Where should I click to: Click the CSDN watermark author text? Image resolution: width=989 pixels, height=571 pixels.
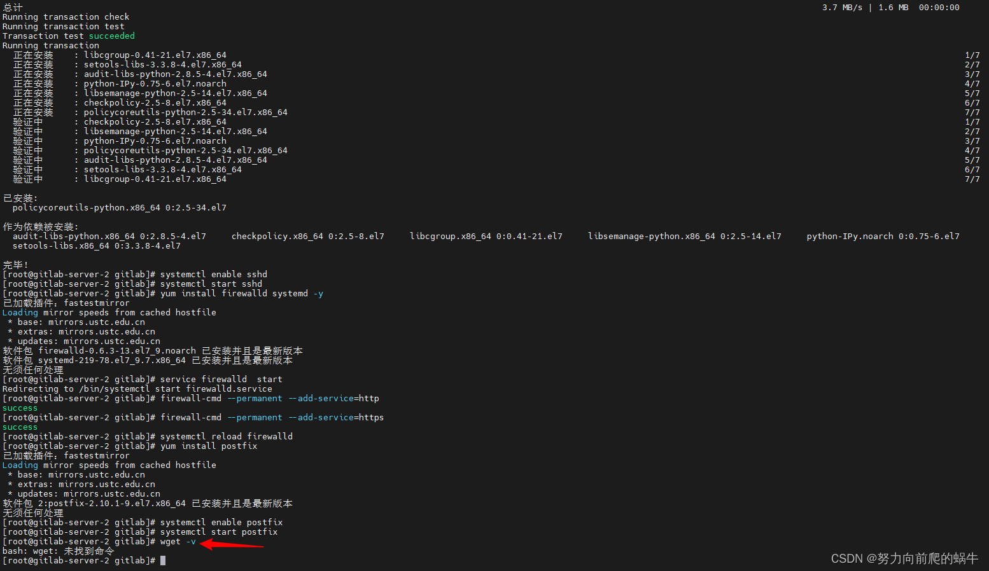[x=904, y=558]
